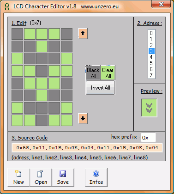This screenshot has height=194, width=174.
Task: Toggle pixel in row 3, column 5
Action: click(66, 59)
